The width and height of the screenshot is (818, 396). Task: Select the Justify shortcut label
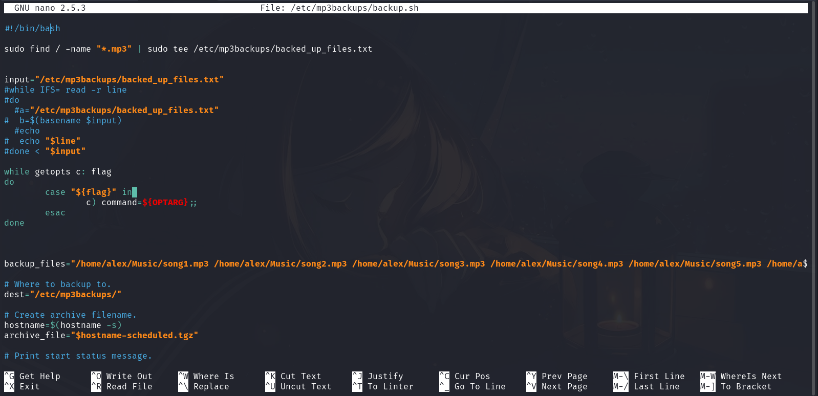point(385,376)
